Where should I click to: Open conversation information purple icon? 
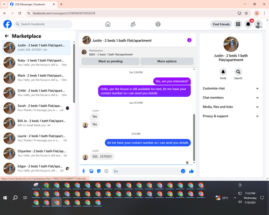[x=189, y=40]
